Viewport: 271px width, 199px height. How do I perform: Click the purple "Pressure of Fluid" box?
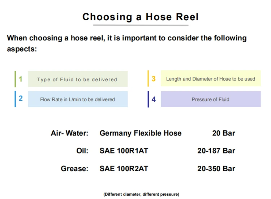pyautogui.click(x=210, y=99)
